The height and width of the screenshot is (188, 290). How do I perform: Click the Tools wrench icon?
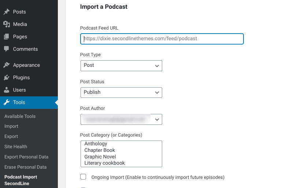coord(6,102)
